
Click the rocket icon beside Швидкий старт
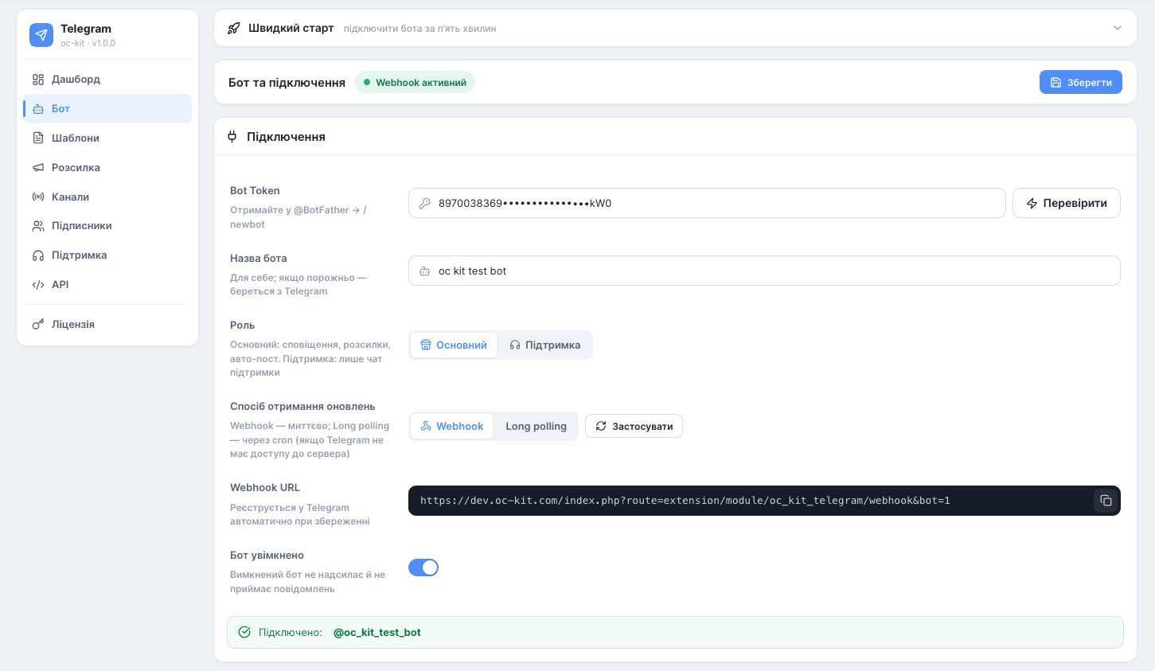(234, 29)
